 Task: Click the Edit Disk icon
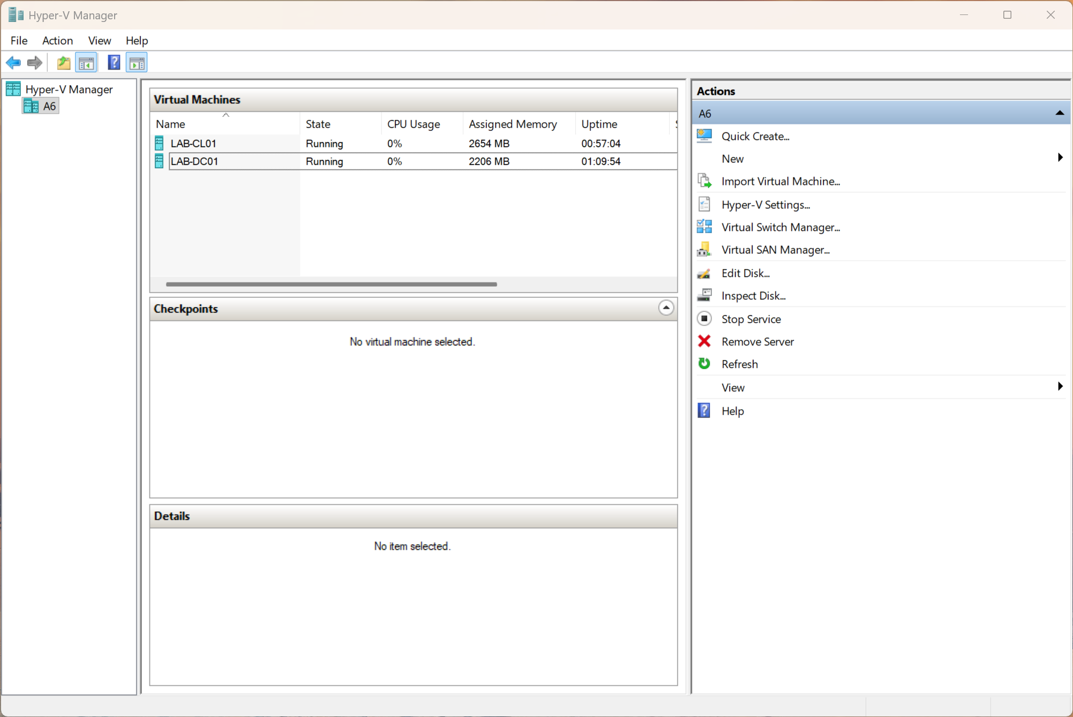704,273
